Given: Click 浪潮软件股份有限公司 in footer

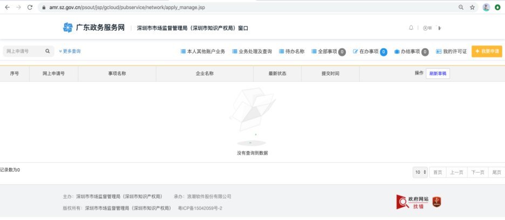Looking at the screenshot, I should pyautogui.click(x=209, y=196).
